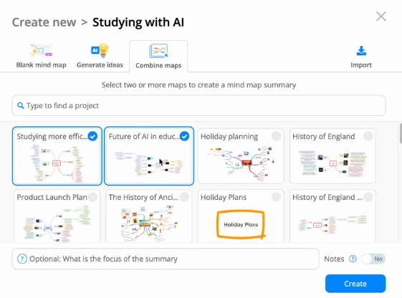The width and height of the screenshot is (402, 298).
Task: Close the Create new dialog
Action: coord(381,16)
